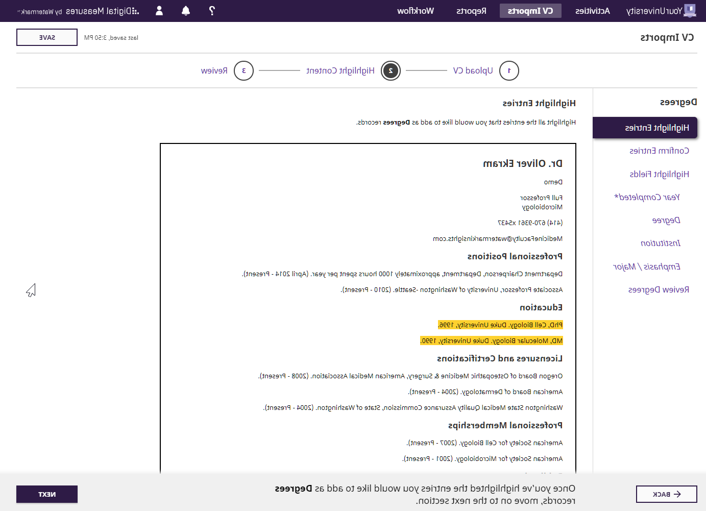
Task: Open Degree sidebar item
Action: (x=666, y=220)
